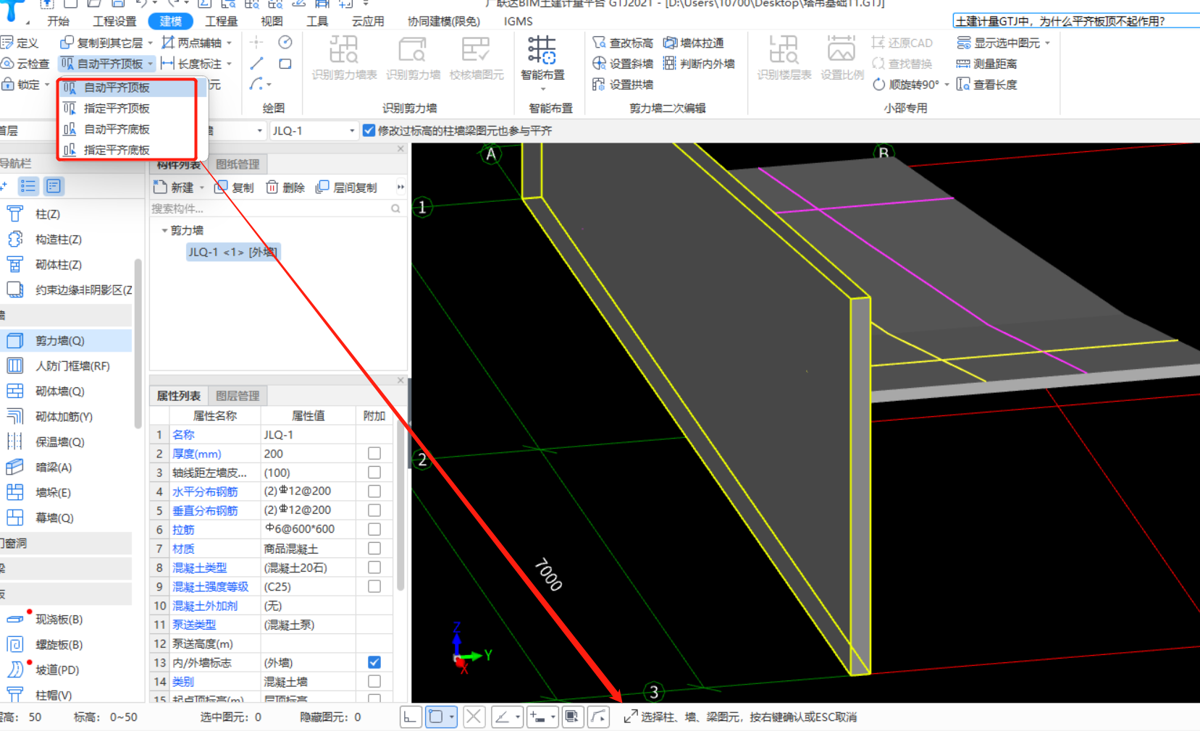1200x731 pixels.
Task: Select 砌体墙(Q) in the navigation bar
Action: pos(60,391)
